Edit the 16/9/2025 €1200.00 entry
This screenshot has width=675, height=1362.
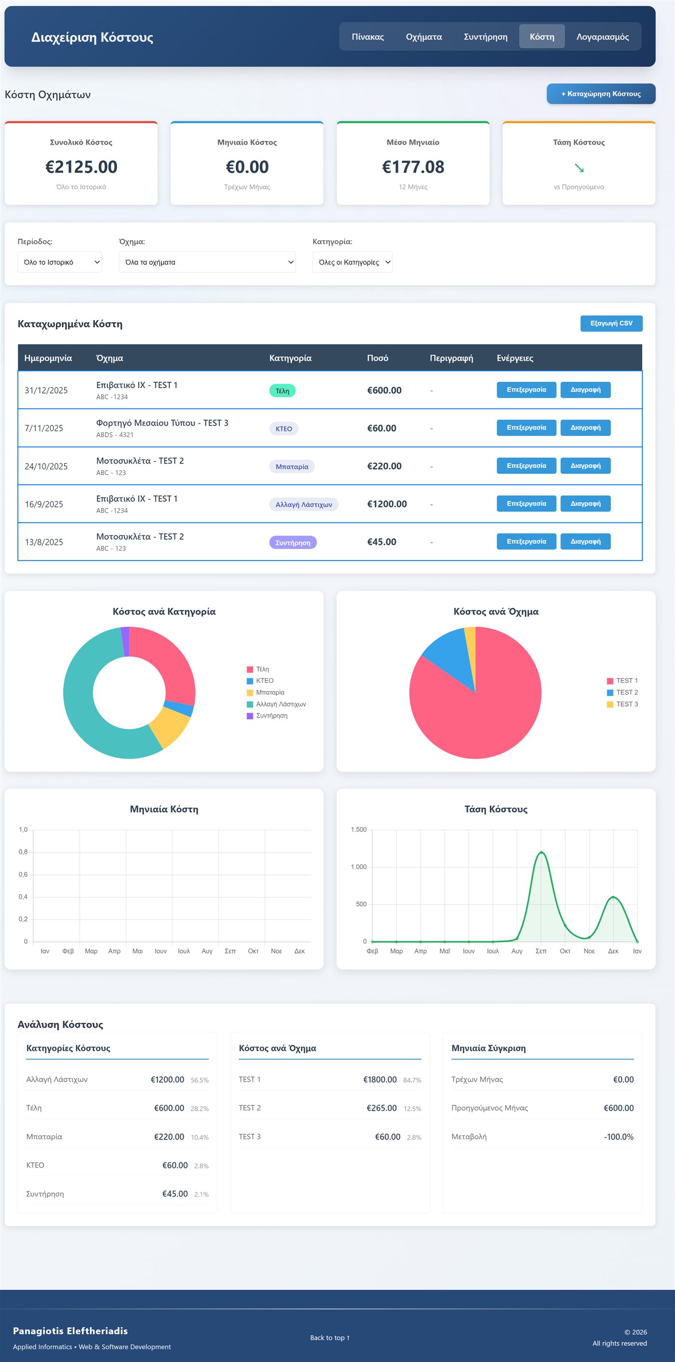[526, 504]
